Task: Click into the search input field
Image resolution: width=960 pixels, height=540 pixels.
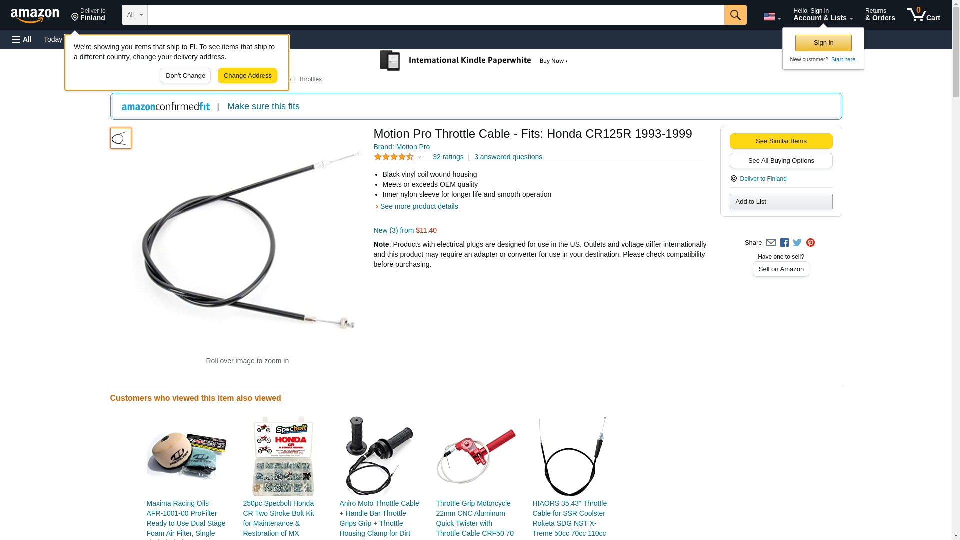Action: [436, 15]
